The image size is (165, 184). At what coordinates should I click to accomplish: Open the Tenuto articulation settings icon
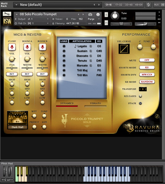(90, 60)
